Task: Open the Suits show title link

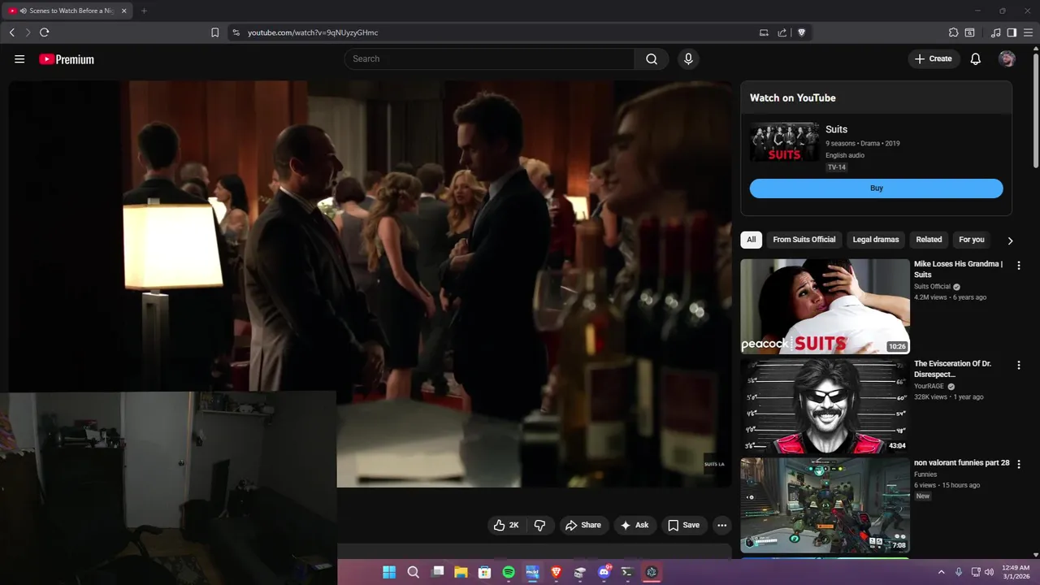Action: (836, 129)
